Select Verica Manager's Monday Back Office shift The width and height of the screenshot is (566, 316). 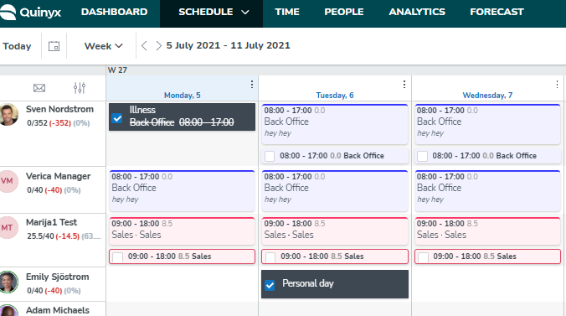pyautogui.click(x=182, y=190)
